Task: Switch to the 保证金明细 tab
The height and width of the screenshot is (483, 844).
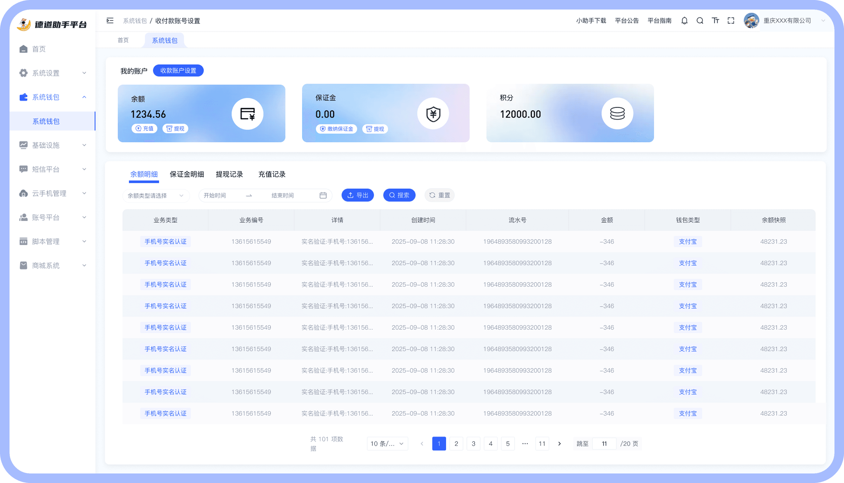Action: coord(187,174)
